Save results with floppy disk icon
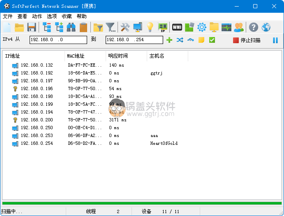Image resolution: width=284 pixels, height=216 pixels. [32, 28]
